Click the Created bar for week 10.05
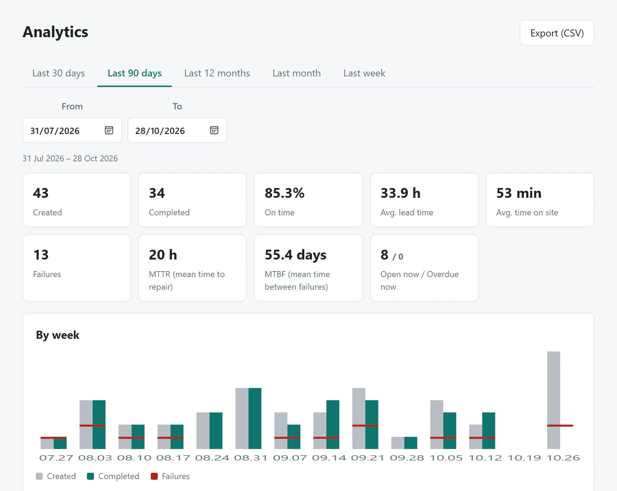Viewport: 617px width, 491px height. coord(437,424)
